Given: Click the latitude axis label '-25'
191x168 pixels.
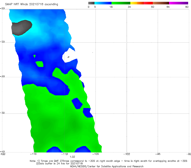Looking at the screenshot, I should click(2, 42).
